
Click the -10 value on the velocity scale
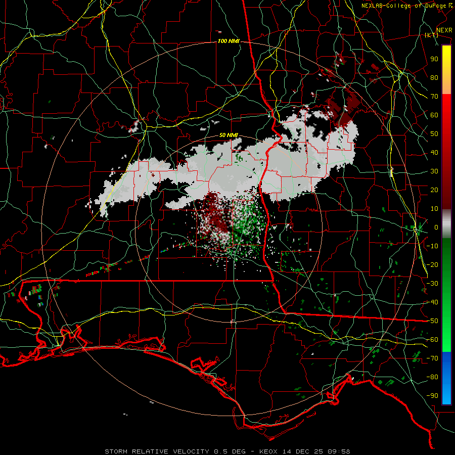432,246
